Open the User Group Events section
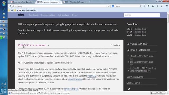 pyautogui.click(x=135, y=77)
